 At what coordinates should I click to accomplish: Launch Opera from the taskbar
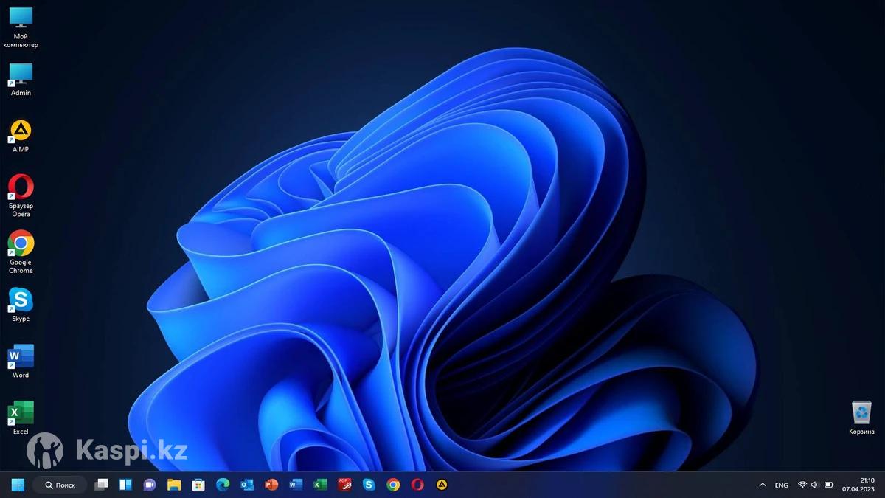(417, 485)
